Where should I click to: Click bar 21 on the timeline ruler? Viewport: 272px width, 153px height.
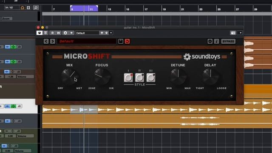pyautogui.click(x=182, y=9)
